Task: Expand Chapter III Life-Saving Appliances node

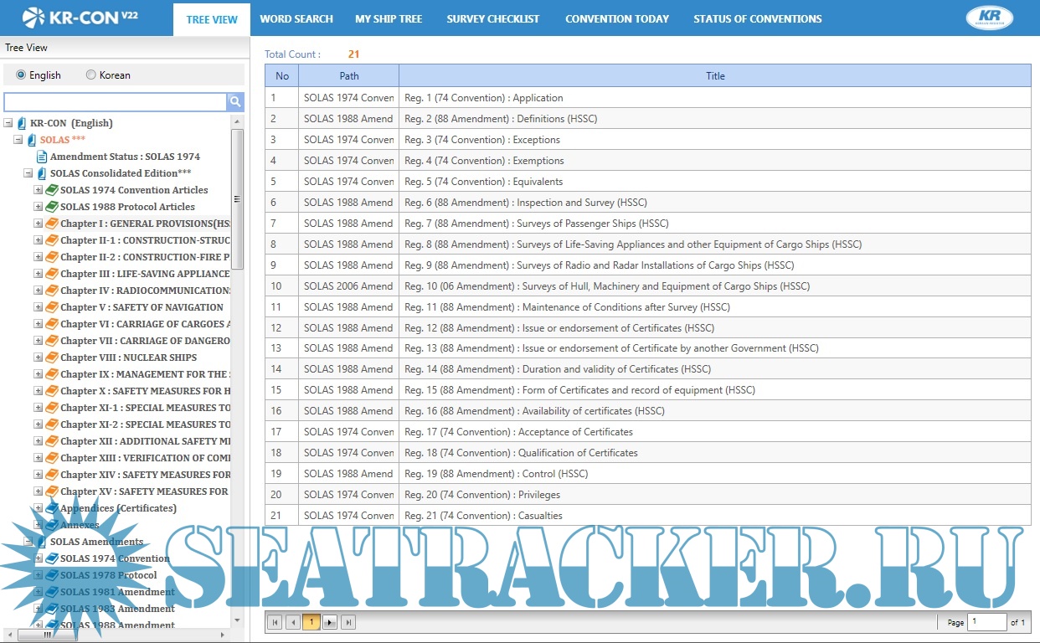Action: [x=39, y=274]
